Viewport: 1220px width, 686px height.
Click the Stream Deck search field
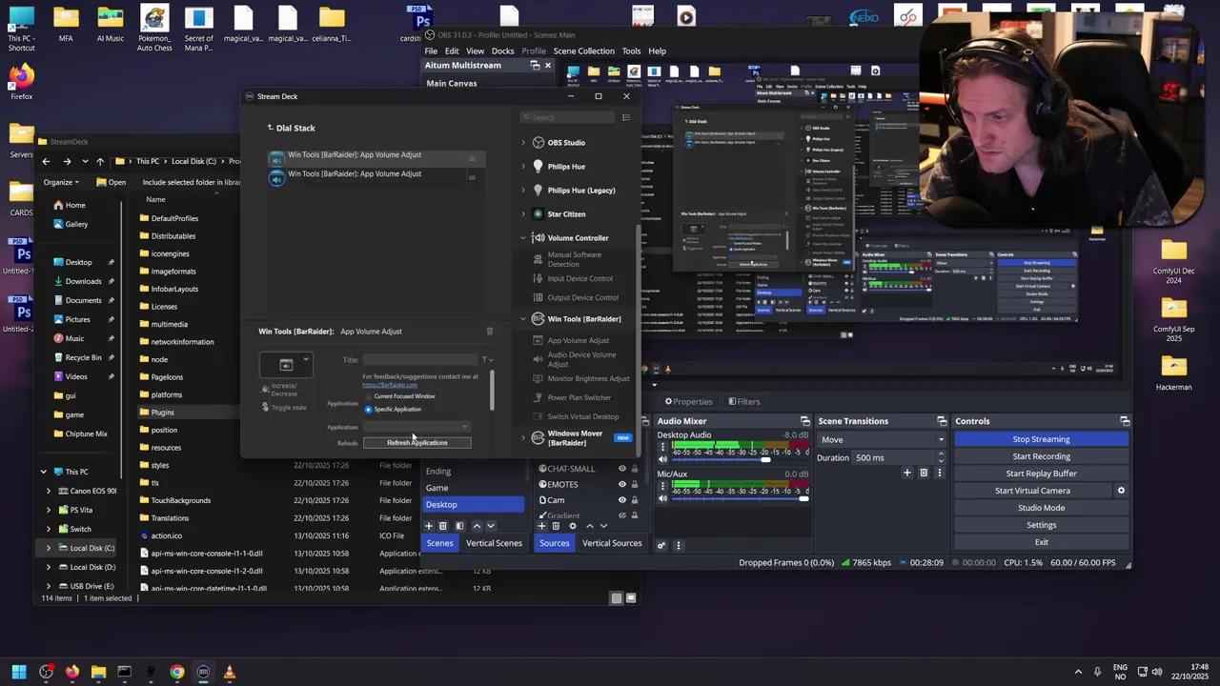tap(568, 117)
